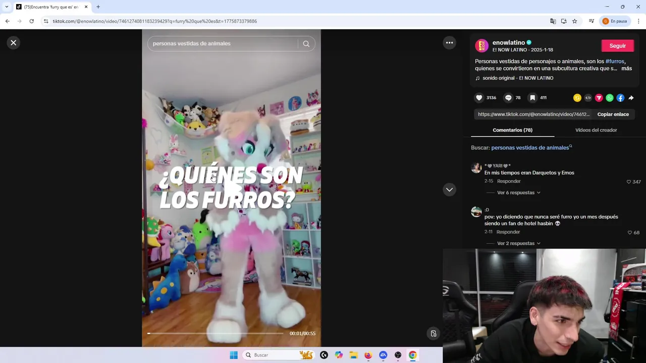
Task: Open Logitech G HUB from taskbar
Action: (324, 355)
